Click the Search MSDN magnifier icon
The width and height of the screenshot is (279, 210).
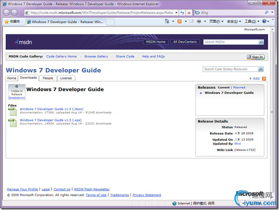pyautogui.click(x=261, y=42)
